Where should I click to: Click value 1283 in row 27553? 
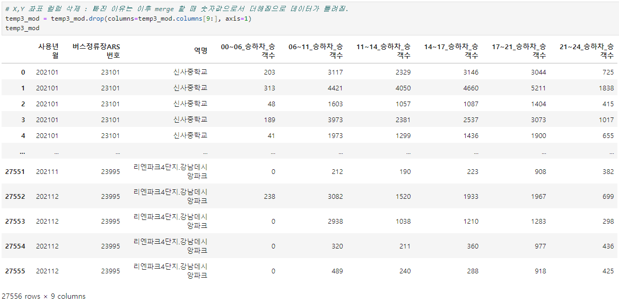coord(538,221)
